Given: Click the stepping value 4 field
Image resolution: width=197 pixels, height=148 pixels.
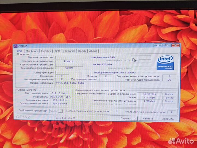Looking at the screenshot, I should point(169,76).
